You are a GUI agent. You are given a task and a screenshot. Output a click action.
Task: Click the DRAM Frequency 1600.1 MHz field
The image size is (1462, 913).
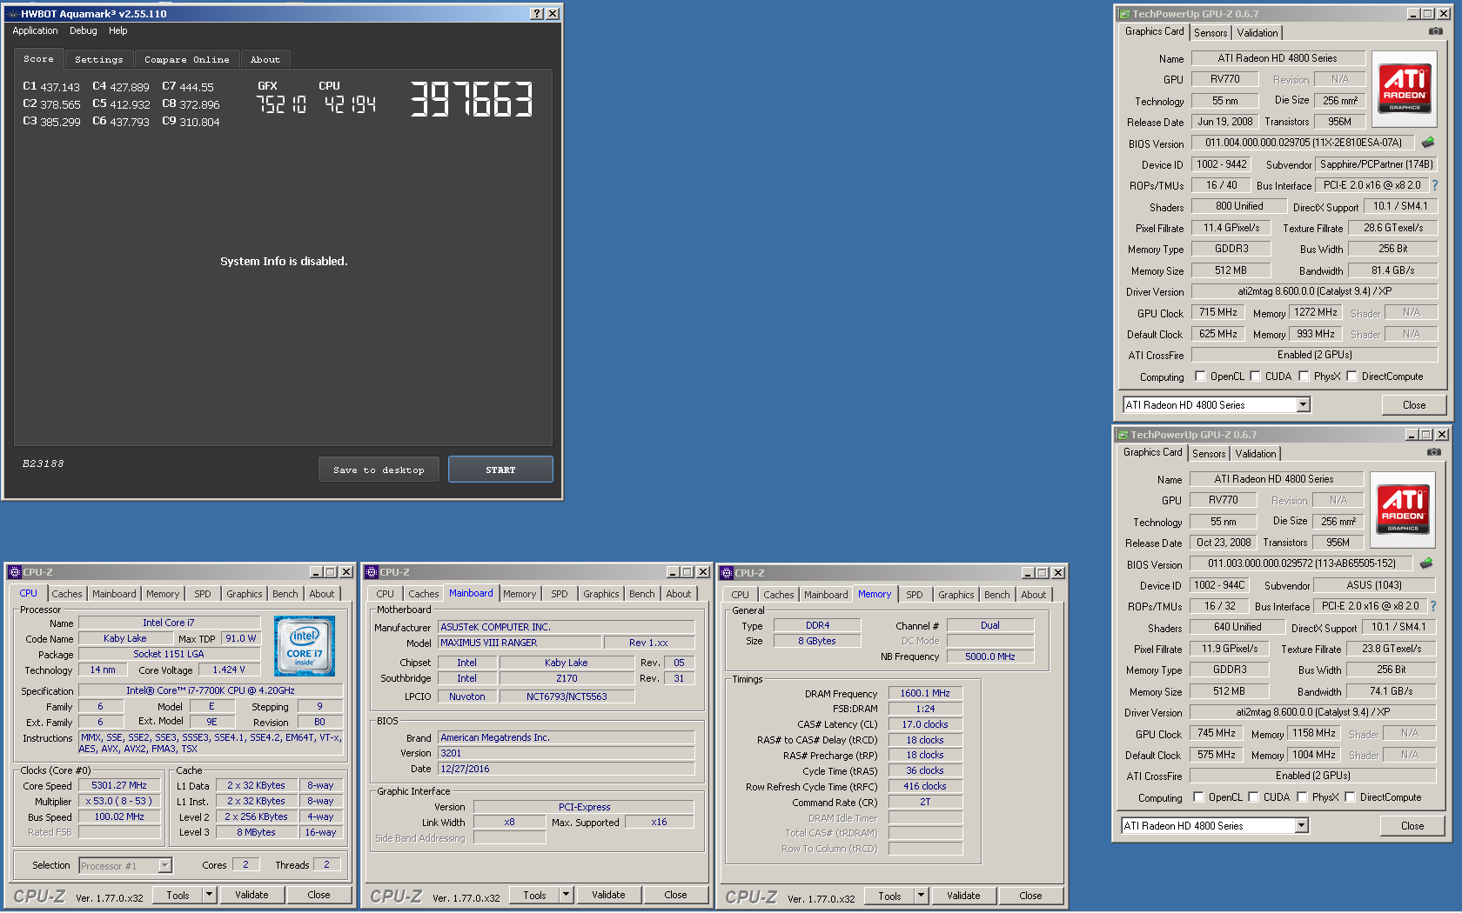click(925, 693)
